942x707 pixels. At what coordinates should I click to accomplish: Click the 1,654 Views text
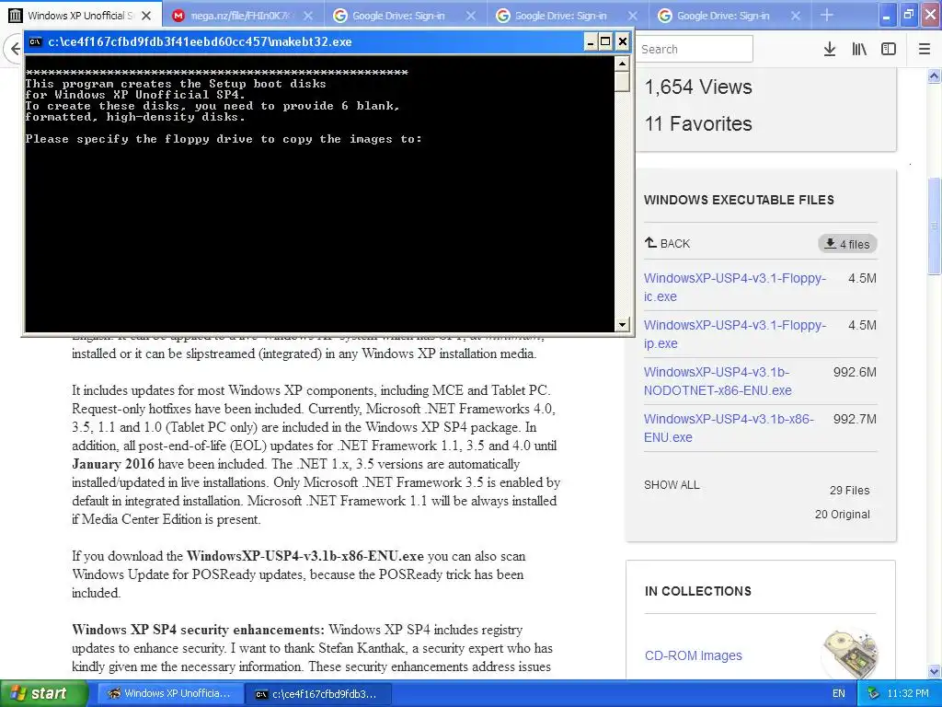point(698,87)
